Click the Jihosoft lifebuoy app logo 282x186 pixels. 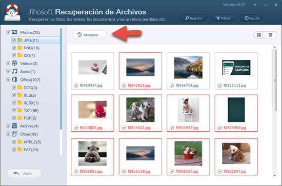[x=12, y=12]
